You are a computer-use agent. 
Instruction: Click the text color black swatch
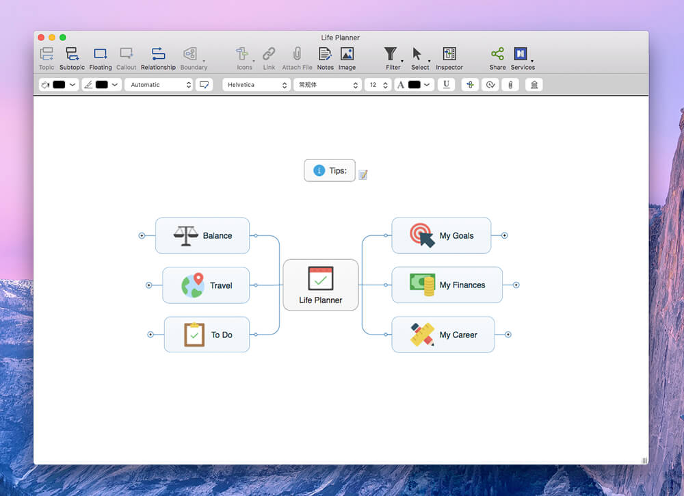(x=415, y=85)
